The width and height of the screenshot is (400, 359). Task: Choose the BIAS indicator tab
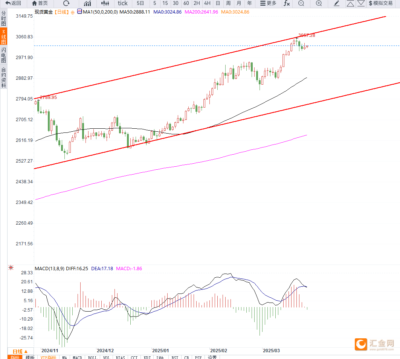tap(121, 357)
